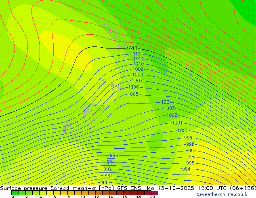256x198 pixels.
Task: Select the 990 isobar label
Action: click(107, 176)
